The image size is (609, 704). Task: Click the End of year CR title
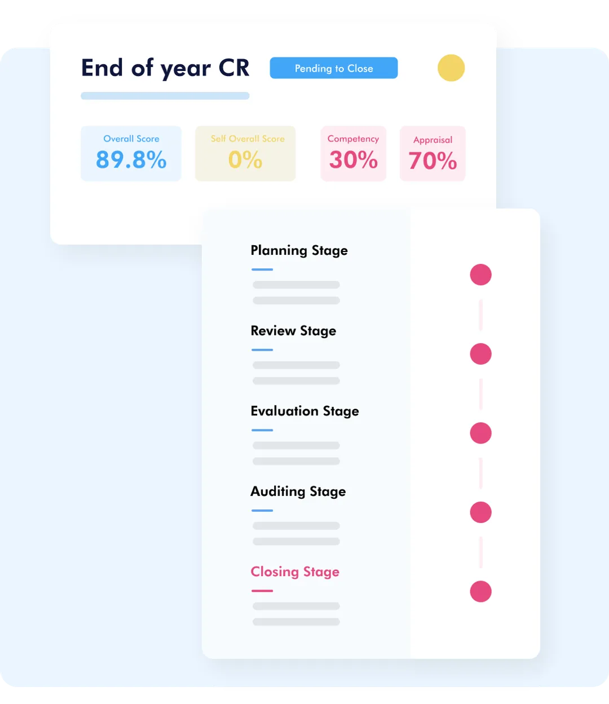(165, 68)
